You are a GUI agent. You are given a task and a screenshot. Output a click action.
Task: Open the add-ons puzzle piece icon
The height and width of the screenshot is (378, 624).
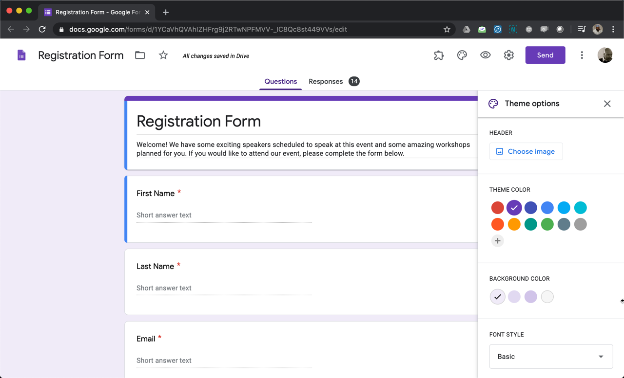coord(439,55)
